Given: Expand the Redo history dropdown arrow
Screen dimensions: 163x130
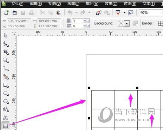Looking at the screenshot, I should pos(89,13).
